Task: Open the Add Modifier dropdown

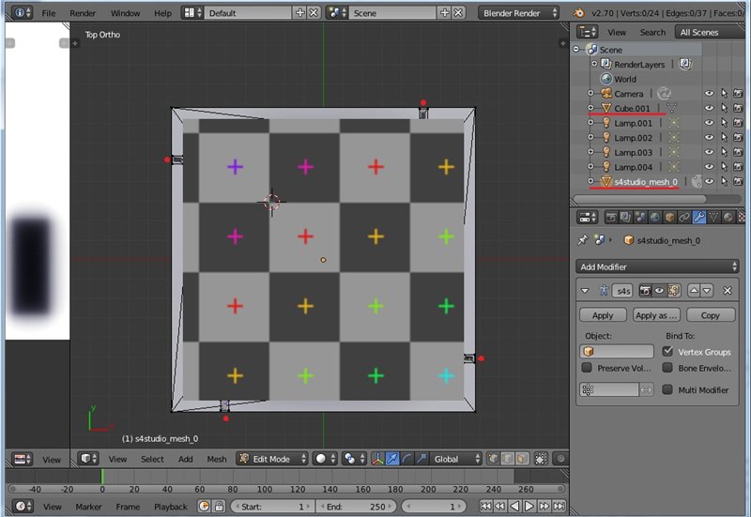Action: click(657, 266)
